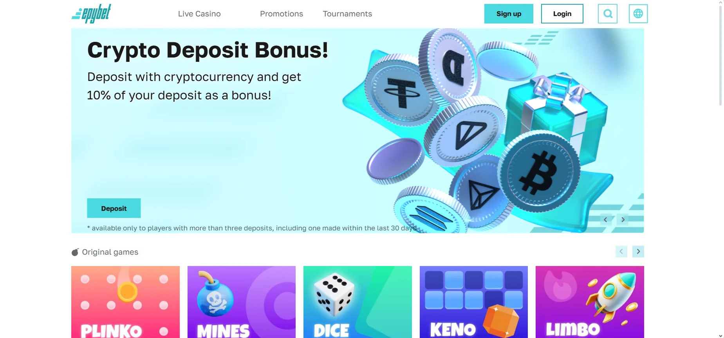Launch the Keno game thumbnail
The image size is (724, 338).
474,302
